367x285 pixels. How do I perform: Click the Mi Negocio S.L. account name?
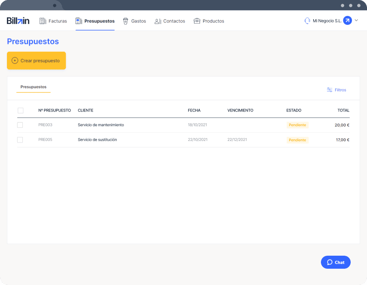(x=327, y=21)
